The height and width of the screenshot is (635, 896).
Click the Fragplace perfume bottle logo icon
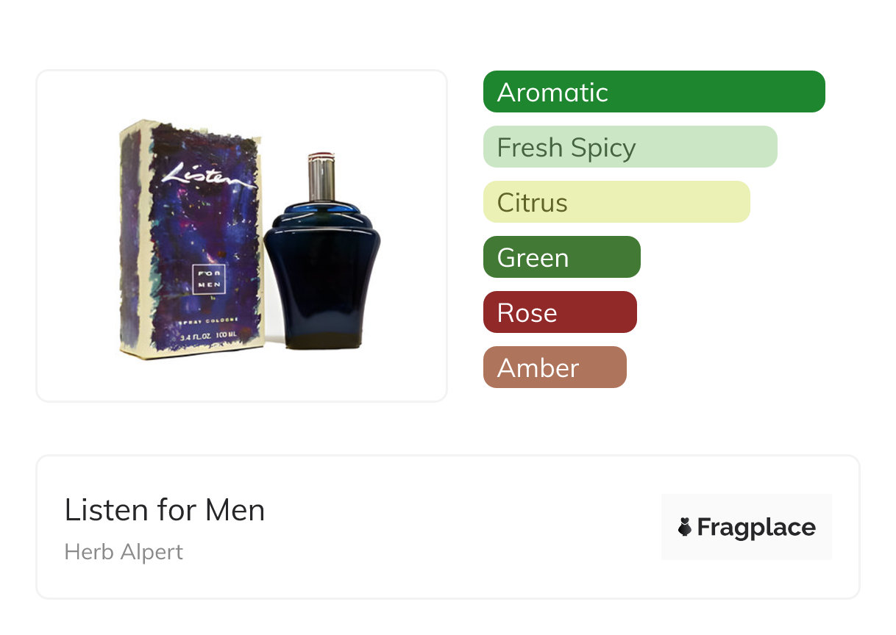click(686, 527)
